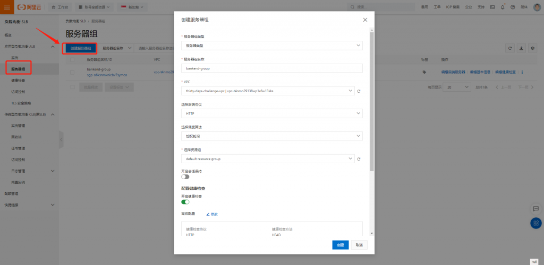
Task: Open TLS 安全策略 in sidebar
Action: [x=20, y=103]
